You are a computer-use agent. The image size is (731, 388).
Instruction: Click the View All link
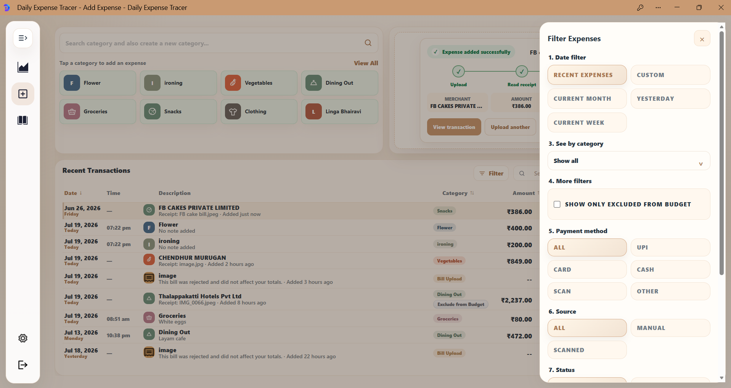point(366,63)
